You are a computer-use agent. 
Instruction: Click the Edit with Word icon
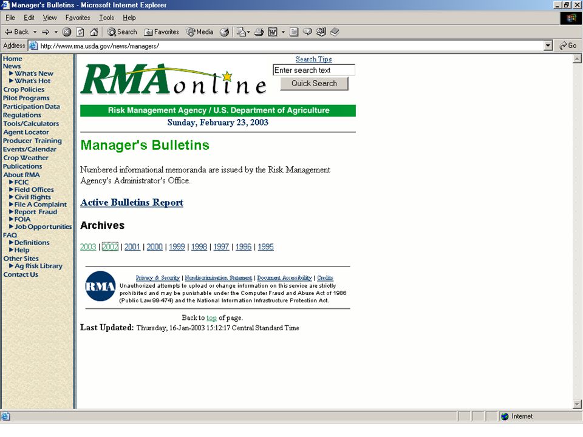coord(273,32)
